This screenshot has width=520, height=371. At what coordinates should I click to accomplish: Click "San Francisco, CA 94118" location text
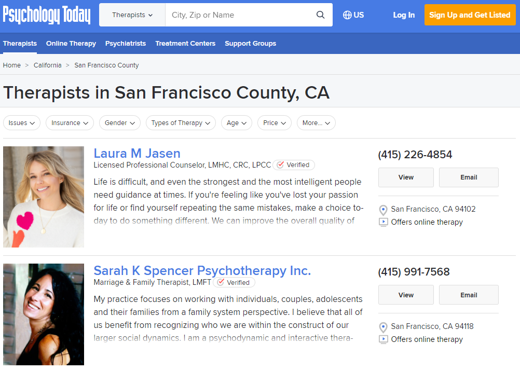[432, 326]
